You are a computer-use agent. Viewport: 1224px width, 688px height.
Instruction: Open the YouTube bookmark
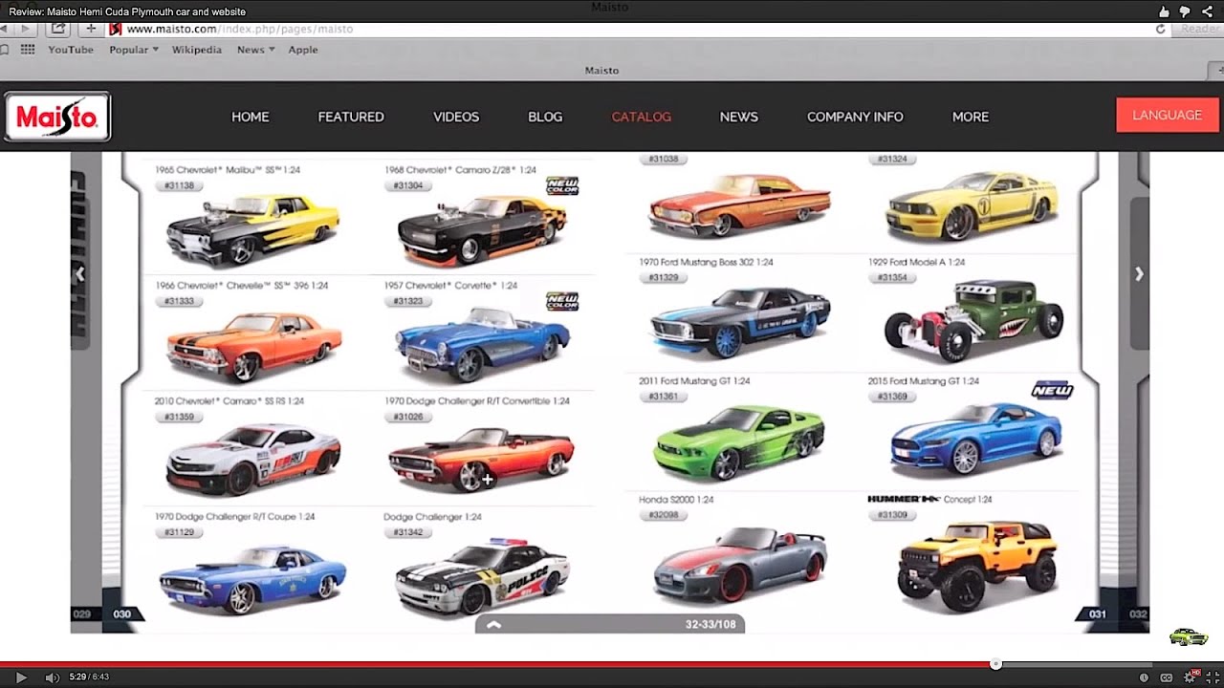click(71, 50)
